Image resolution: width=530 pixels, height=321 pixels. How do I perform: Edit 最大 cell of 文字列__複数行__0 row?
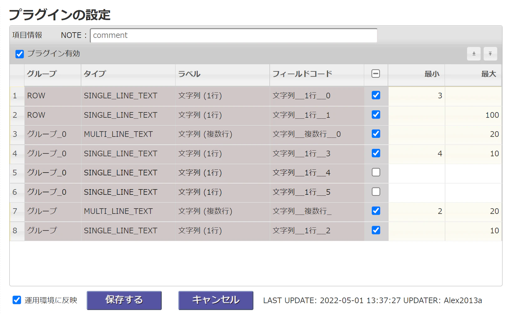pyautogui.click(x=473, y=134)
